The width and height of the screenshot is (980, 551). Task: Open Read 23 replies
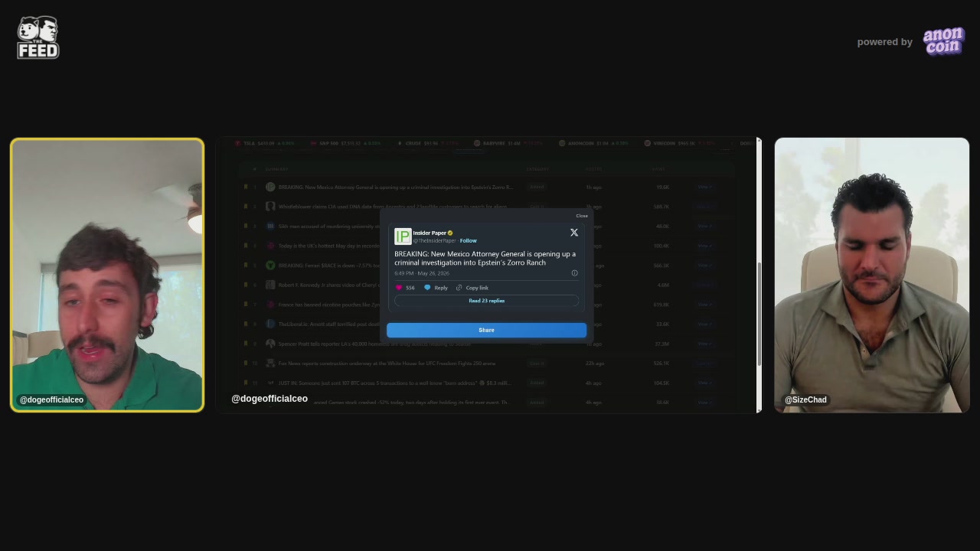coord(487,301)
